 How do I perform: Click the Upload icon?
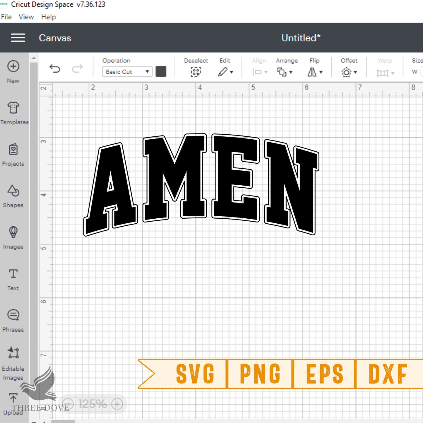[13, 398]
